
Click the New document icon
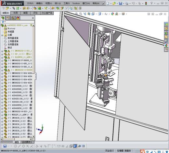(x=108, y=4)
